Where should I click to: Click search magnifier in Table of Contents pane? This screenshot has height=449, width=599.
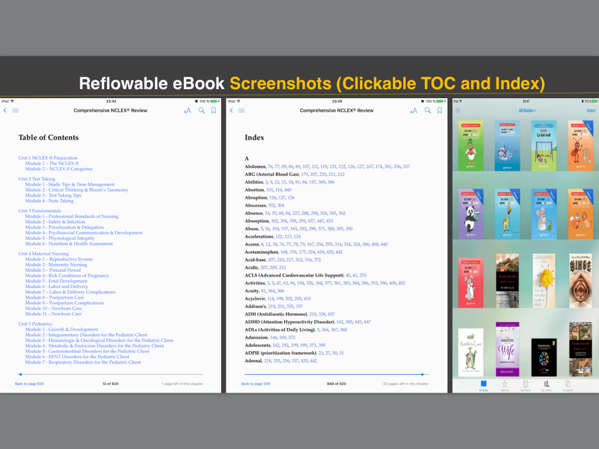201,110
